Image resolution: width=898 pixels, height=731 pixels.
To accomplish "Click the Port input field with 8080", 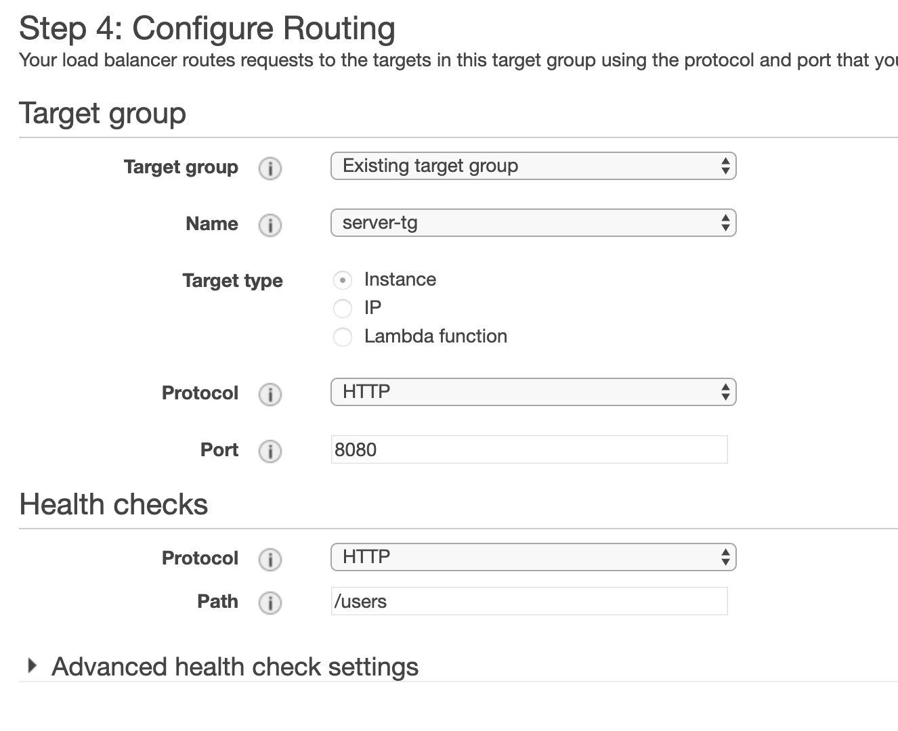I will pos(529,450).
